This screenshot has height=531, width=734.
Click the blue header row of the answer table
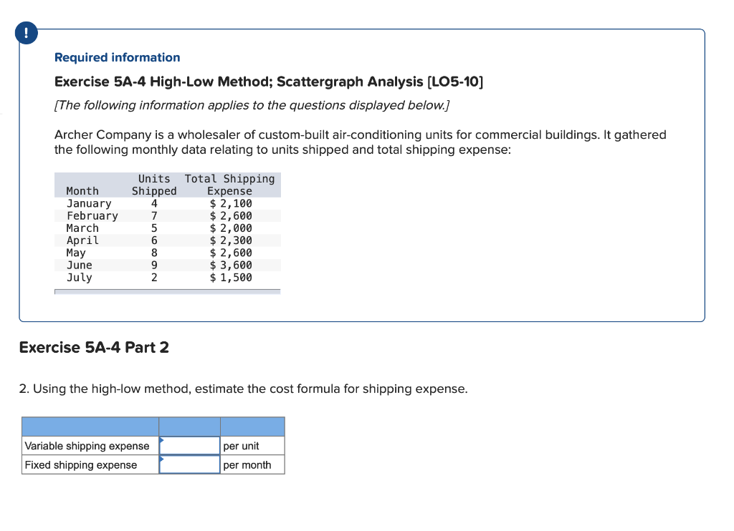coord(154,427)
